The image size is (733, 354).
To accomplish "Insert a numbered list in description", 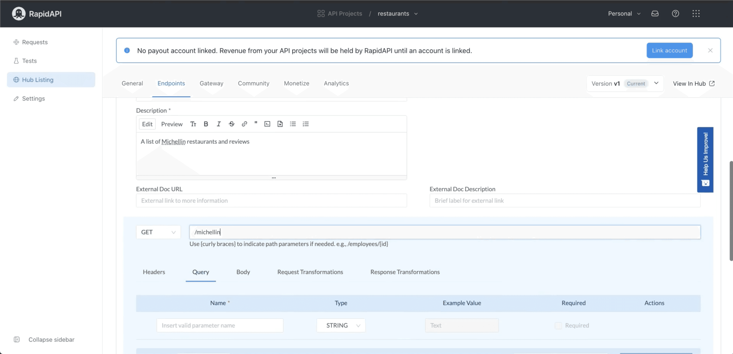I will 305,124.
